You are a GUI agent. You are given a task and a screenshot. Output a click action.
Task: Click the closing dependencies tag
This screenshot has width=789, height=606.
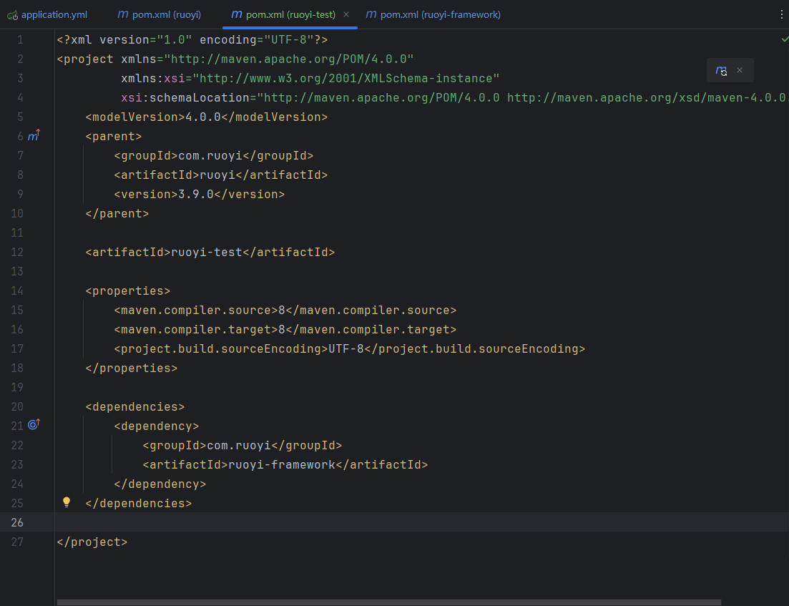pyautogui.click(x=138, y=503)
